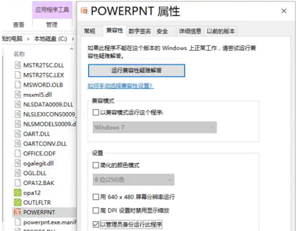This screenshot has height=231, width=298.
Task: Click the msxml5.dll file icon
Action: pyautogui.click(x=17, y=94)
